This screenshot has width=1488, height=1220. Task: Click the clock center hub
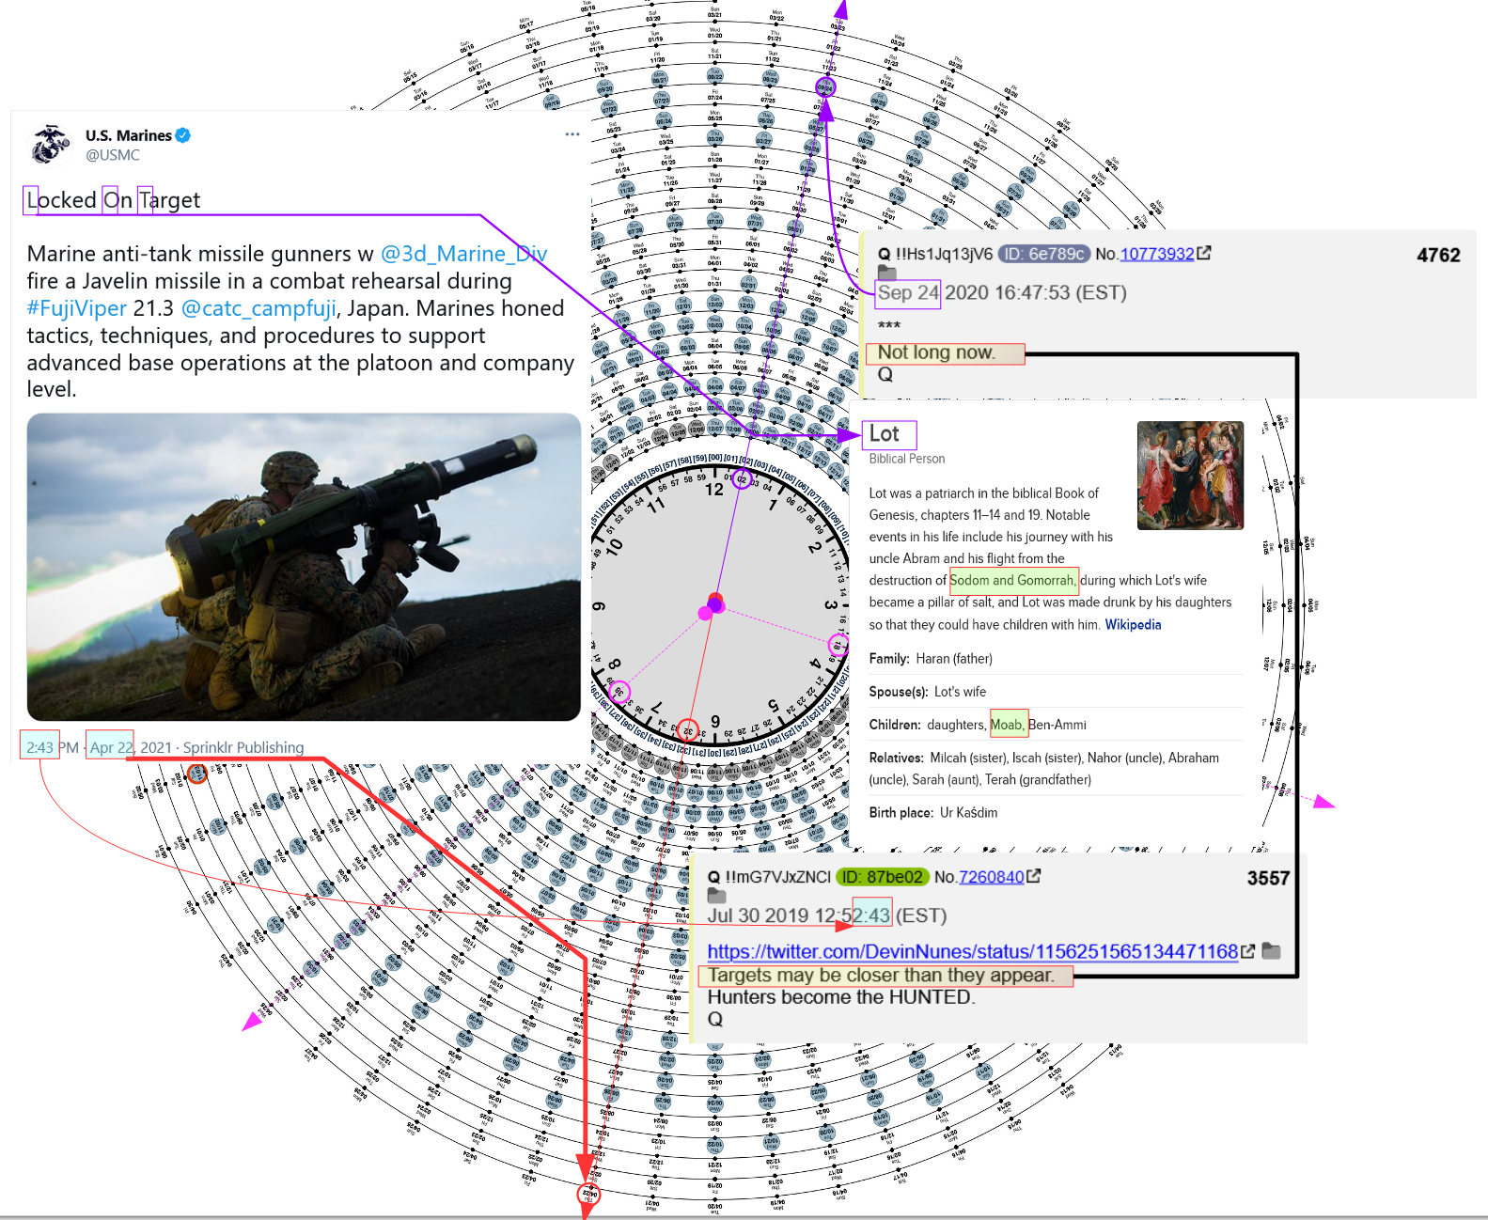pyautogui.click(x=715, y=604)
